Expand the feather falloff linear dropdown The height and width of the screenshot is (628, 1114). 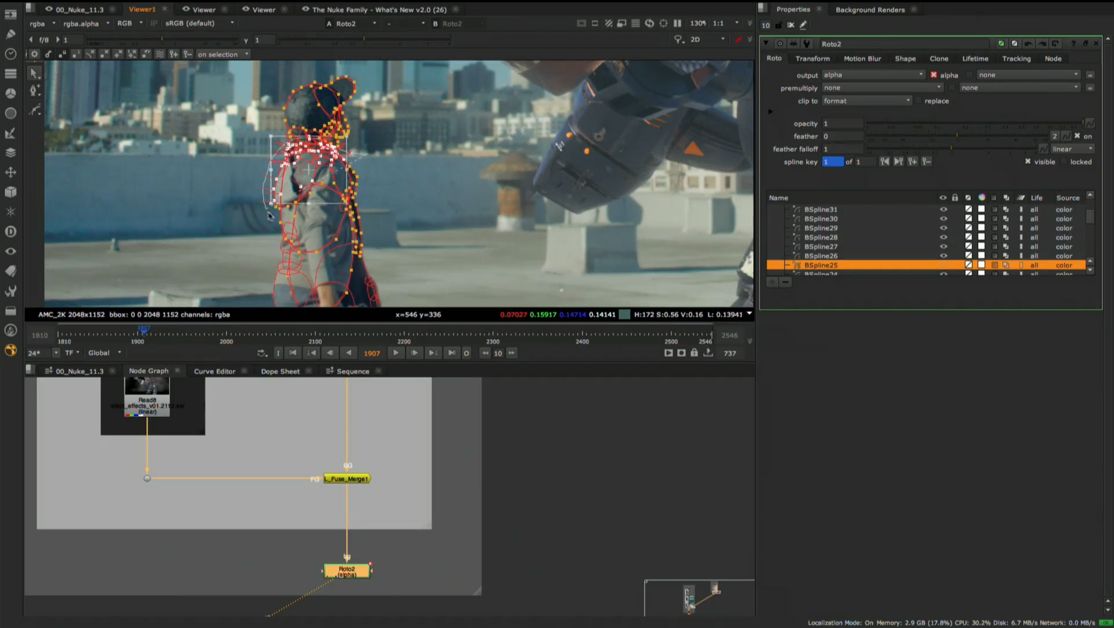point(1072,149)
